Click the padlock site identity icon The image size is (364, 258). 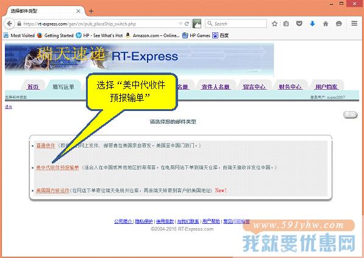[x=20, y=24]
